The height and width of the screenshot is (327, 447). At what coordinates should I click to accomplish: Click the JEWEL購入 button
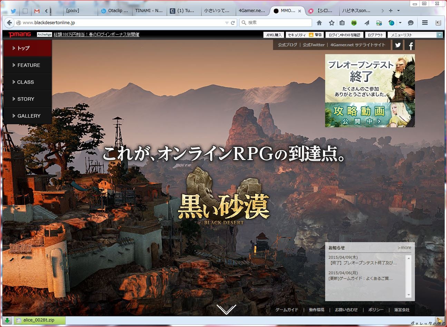pyautogui.click(x=274, y=35)
